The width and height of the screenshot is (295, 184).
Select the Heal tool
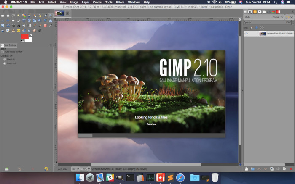point(19,30)
